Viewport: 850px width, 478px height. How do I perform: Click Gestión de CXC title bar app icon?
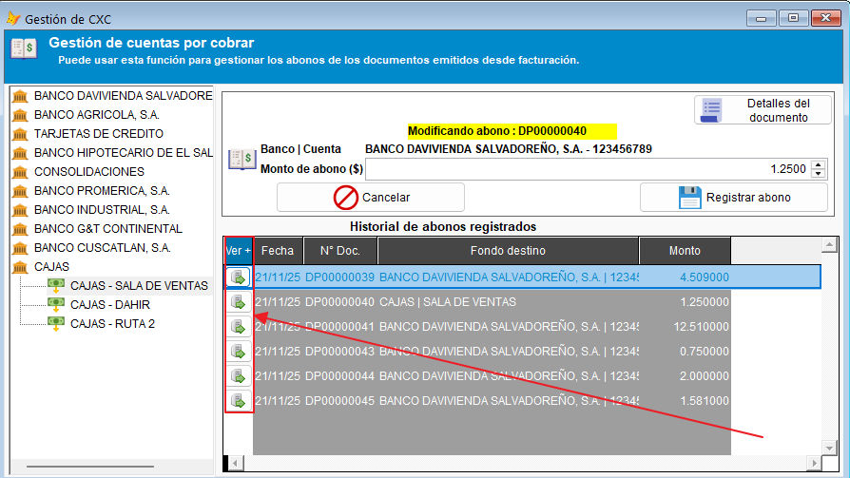pos(13,19)
